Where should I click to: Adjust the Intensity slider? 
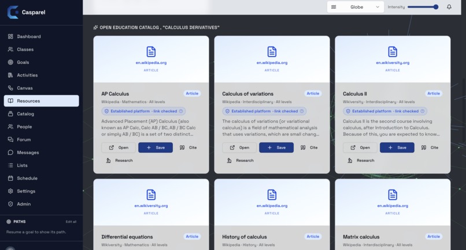(423, 7)
